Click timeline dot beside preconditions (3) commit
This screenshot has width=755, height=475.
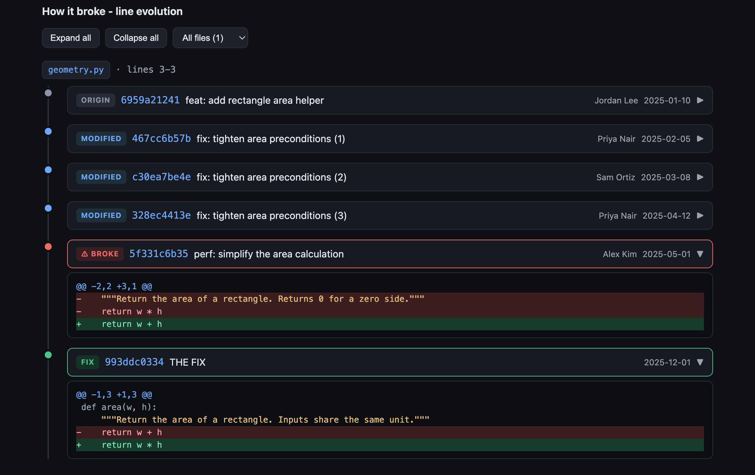(48, 208)
